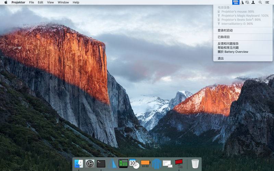Click Projektor's mouse: 99% row
274x171 pixels.
click(x=243, y=12)
